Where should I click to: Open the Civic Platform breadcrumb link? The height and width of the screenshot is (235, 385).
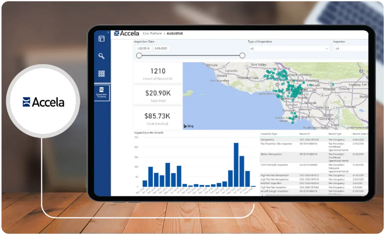152,33
